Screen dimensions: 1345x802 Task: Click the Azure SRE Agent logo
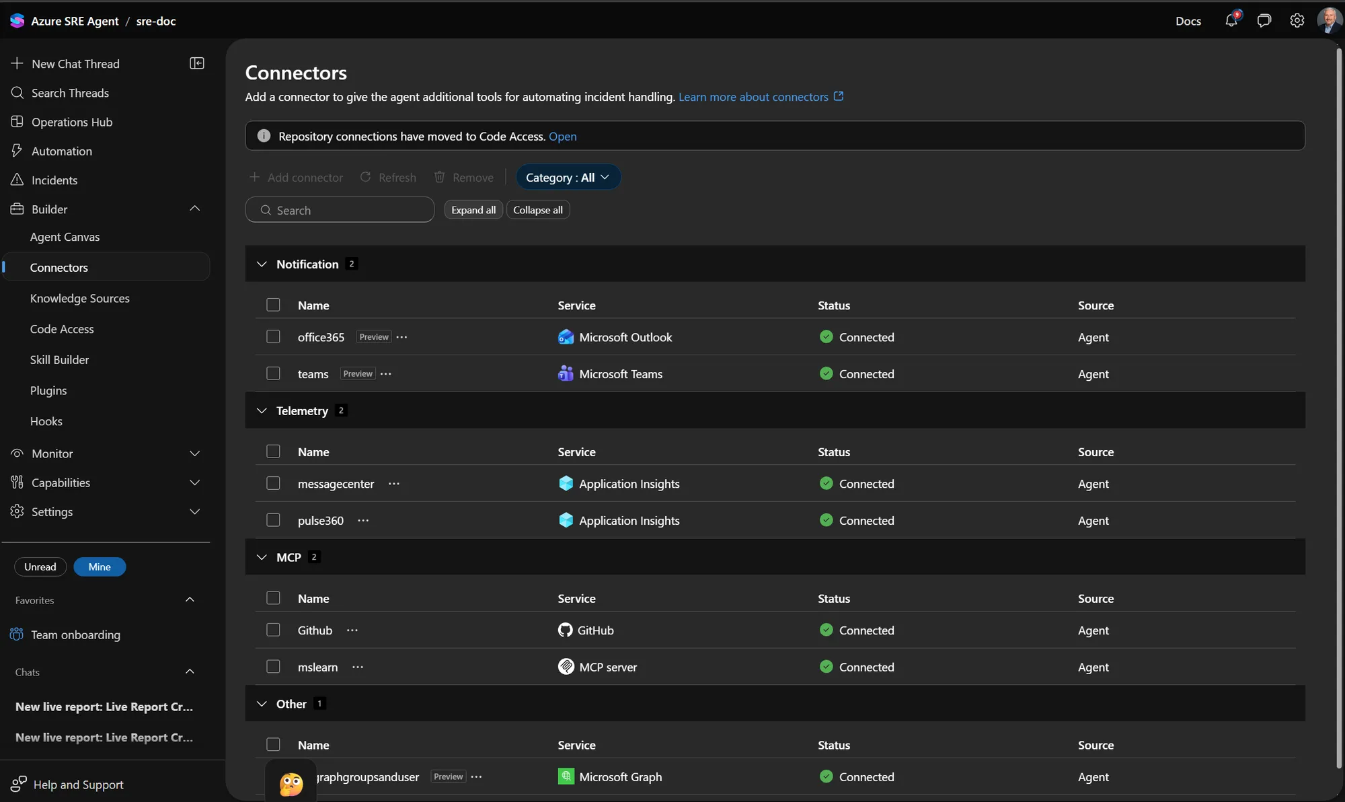pyautogui.click(x=17, y=21)
